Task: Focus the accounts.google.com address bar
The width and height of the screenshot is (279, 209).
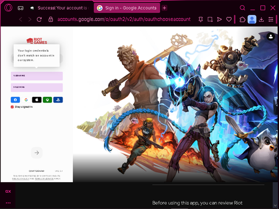Action: click(x=124, y=20)
